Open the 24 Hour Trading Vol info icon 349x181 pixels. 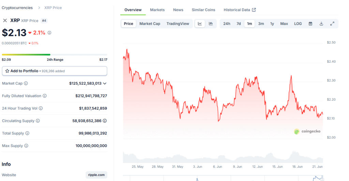click(x=41, y=108)
